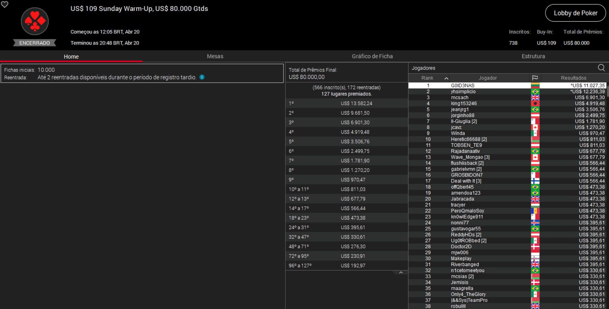Click the flag beside yhsimplicio
609x309 pixels.
pyautogui.click(x=535, y=92)
